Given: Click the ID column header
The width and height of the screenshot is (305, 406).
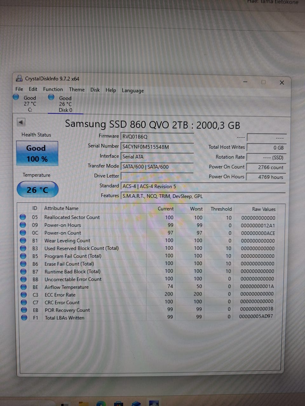Looking at the screenshot, I should [35, 208].
